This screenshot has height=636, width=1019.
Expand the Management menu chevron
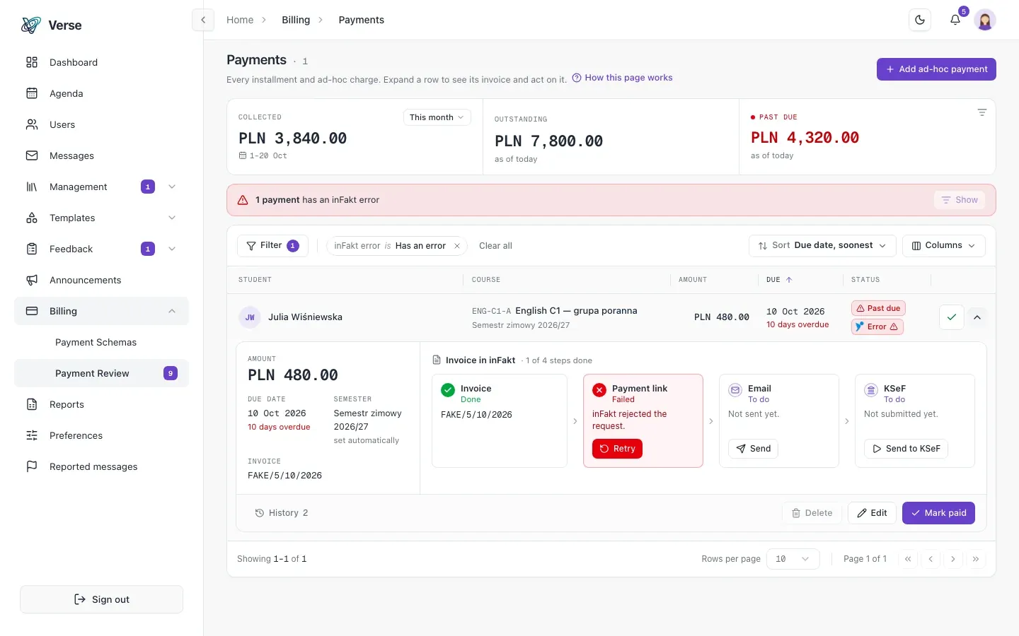pos(172,187)
